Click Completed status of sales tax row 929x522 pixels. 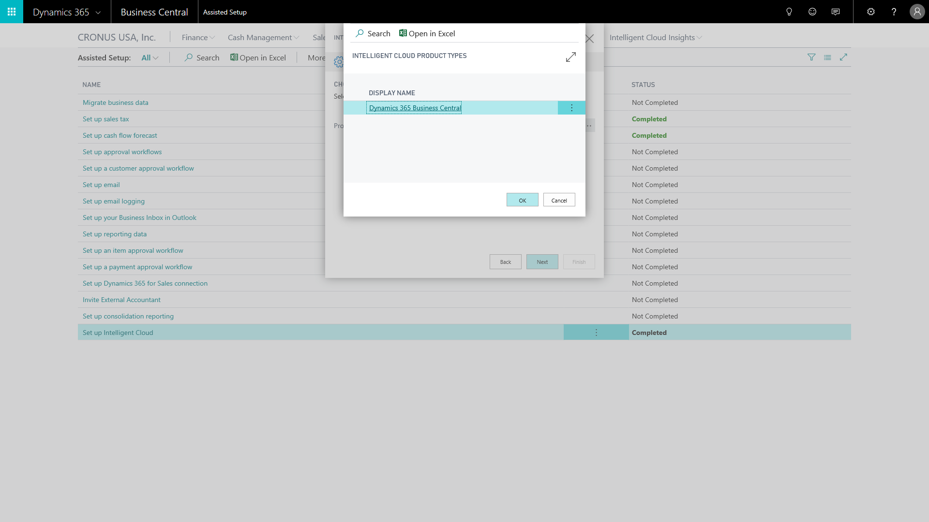coord(649,119)
